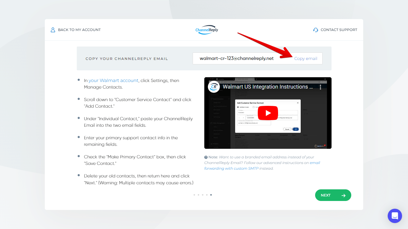
Task: Select the third pagination dot
Action: 203,195
